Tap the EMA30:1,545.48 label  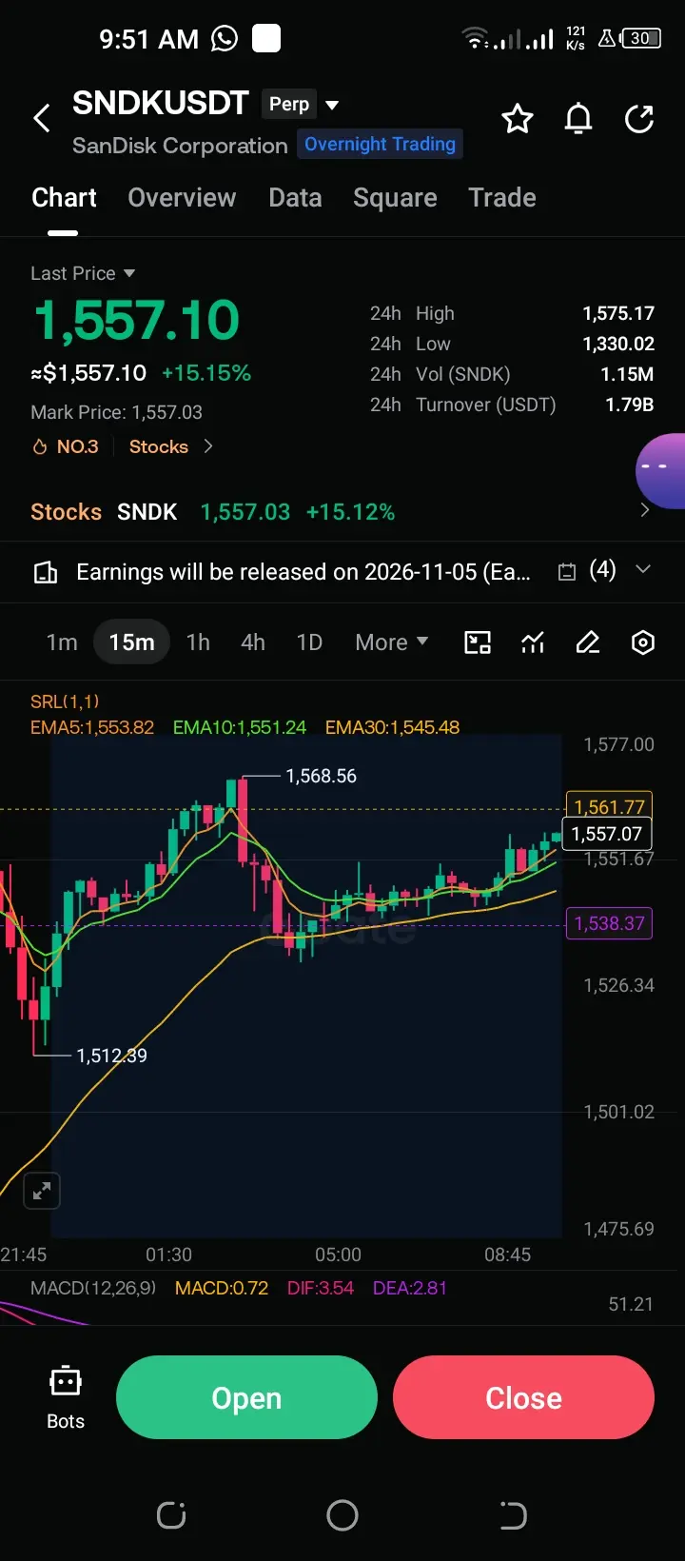point(392,727)
